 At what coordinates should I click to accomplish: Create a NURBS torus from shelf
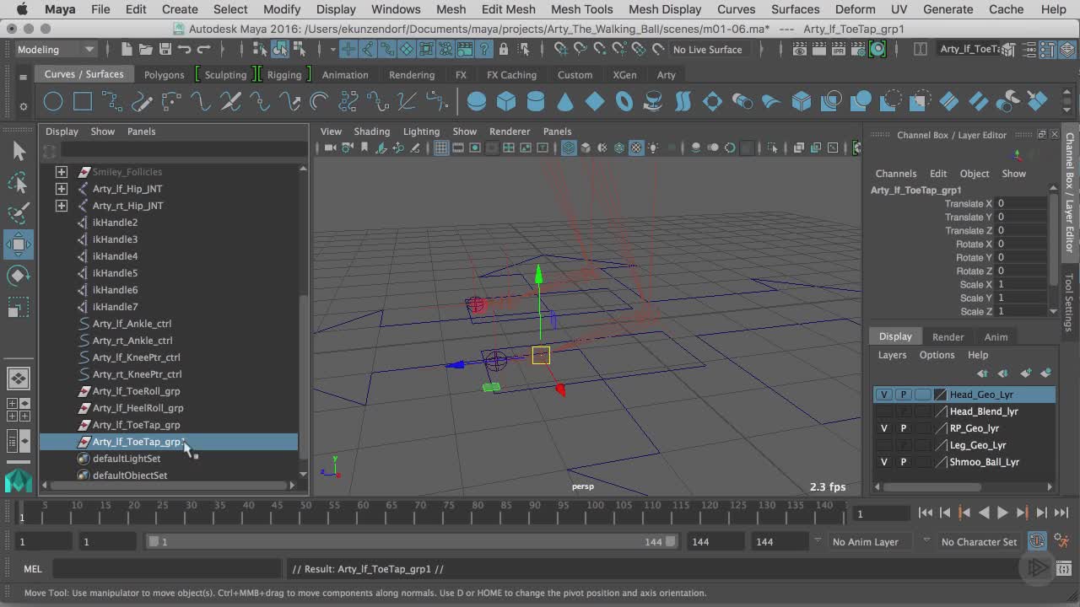tap(624, 102)
